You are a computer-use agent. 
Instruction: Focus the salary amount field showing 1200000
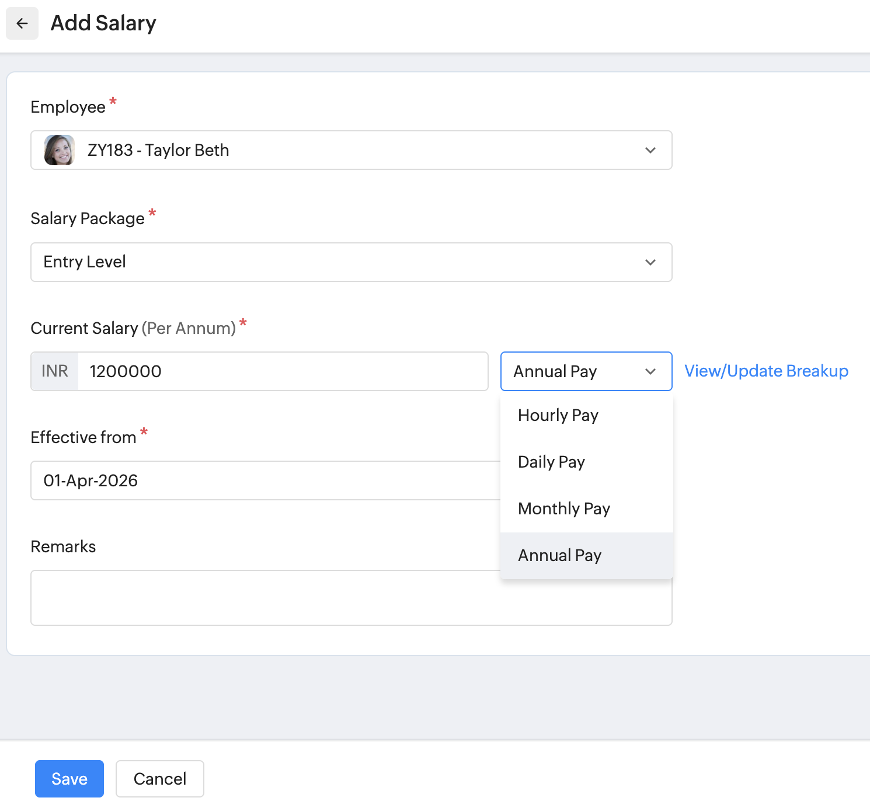pyautogui.click(x=283, y=371)
